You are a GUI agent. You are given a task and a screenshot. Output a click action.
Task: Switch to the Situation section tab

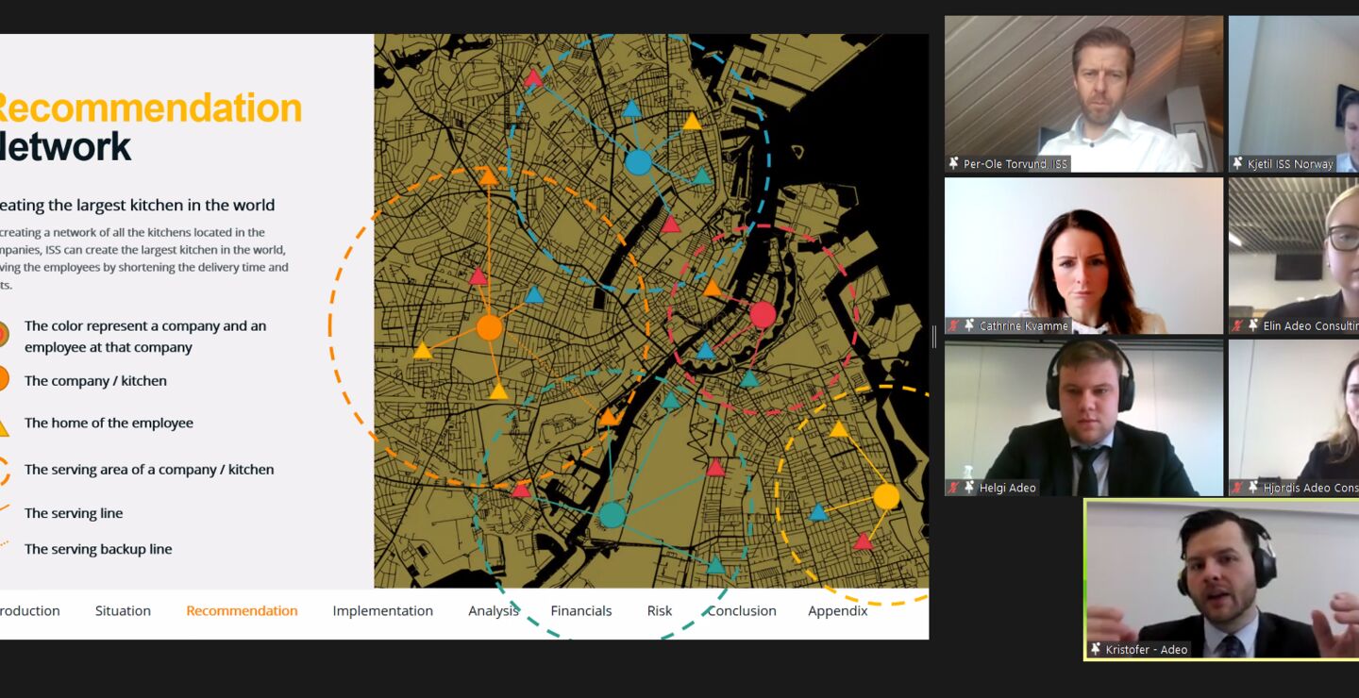123,611
